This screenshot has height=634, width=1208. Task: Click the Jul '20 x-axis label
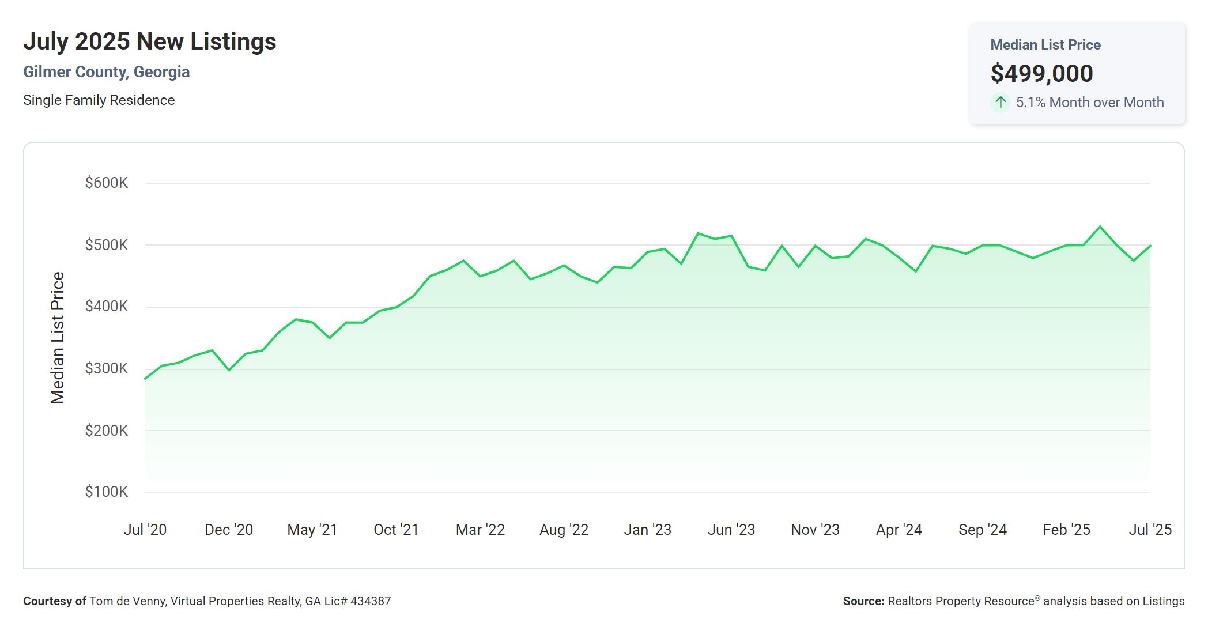point(145,530)
